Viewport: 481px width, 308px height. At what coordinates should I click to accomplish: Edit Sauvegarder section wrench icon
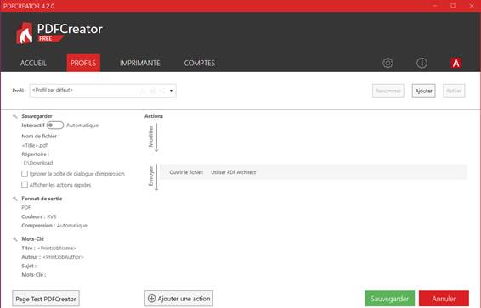point(14,116)
